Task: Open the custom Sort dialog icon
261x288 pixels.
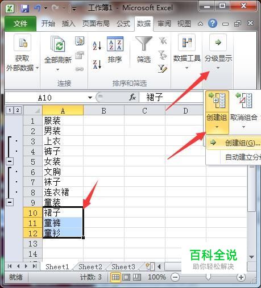Action: [x=115, y=44]
